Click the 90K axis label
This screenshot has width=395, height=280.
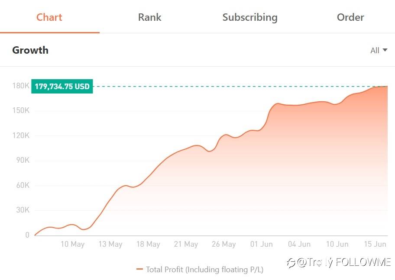click(x=23, y=160)
